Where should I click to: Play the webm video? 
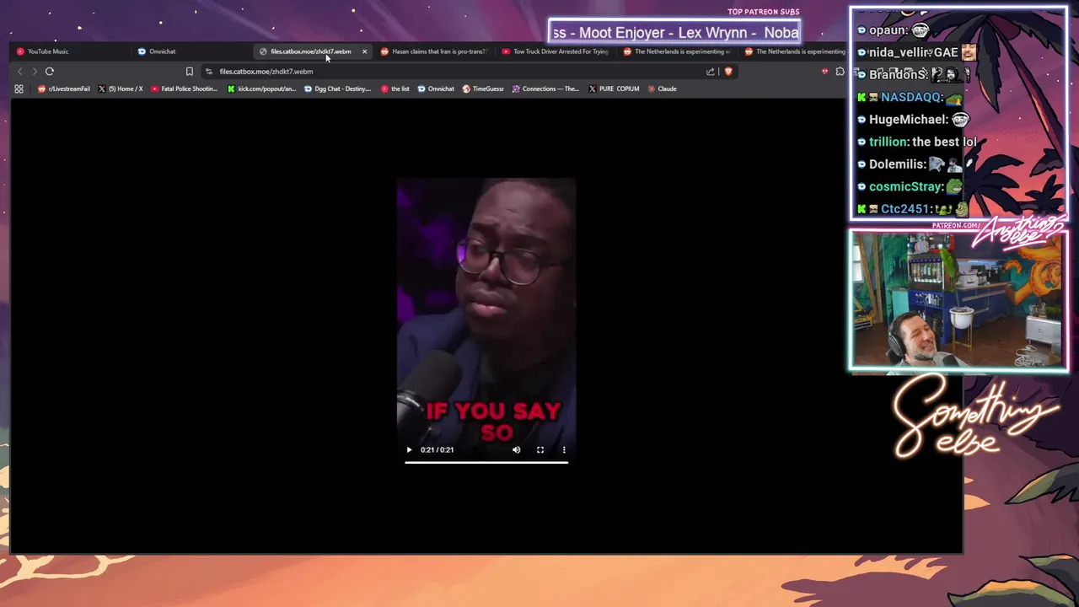tap(410, 450)
